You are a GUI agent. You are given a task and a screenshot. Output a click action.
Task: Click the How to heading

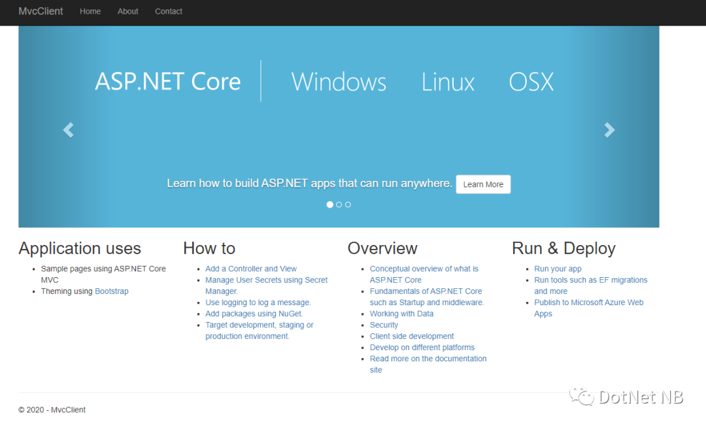pyautogui.click(x=209, y=248)
